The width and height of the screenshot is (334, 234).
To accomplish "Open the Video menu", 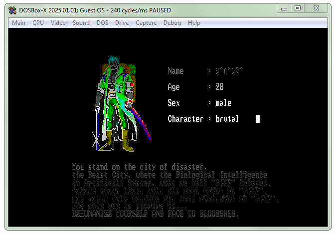I will (x=58, y=23).
